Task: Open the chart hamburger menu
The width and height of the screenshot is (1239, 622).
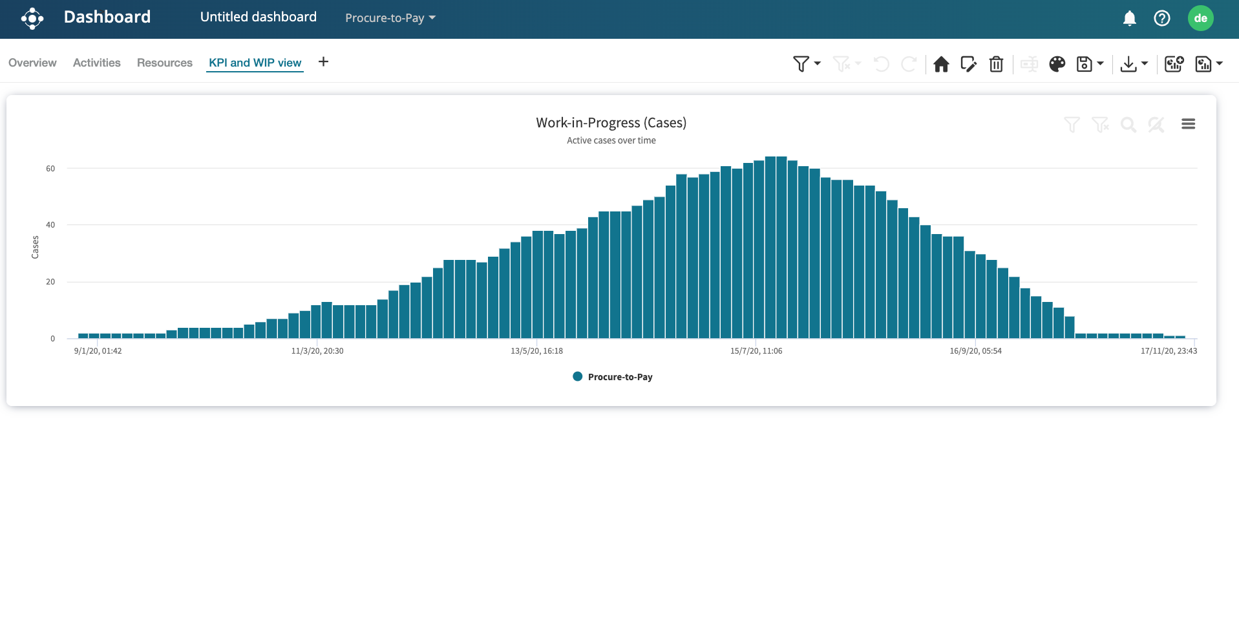Action: click(x=1188, y=124)
